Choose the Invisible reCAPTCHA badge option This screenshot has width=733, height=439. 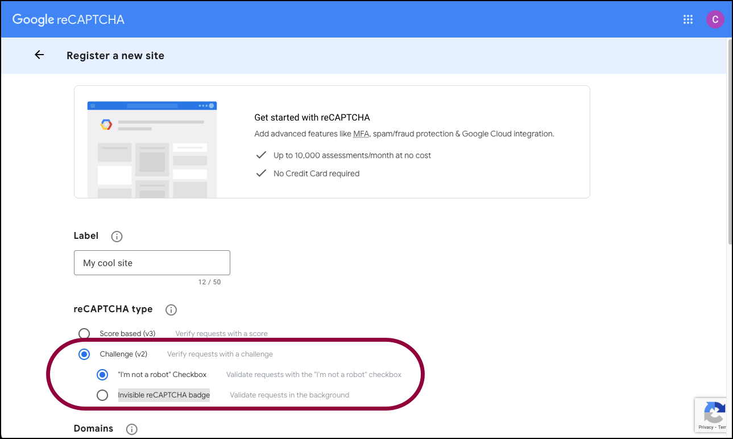(x=102, y=395)
